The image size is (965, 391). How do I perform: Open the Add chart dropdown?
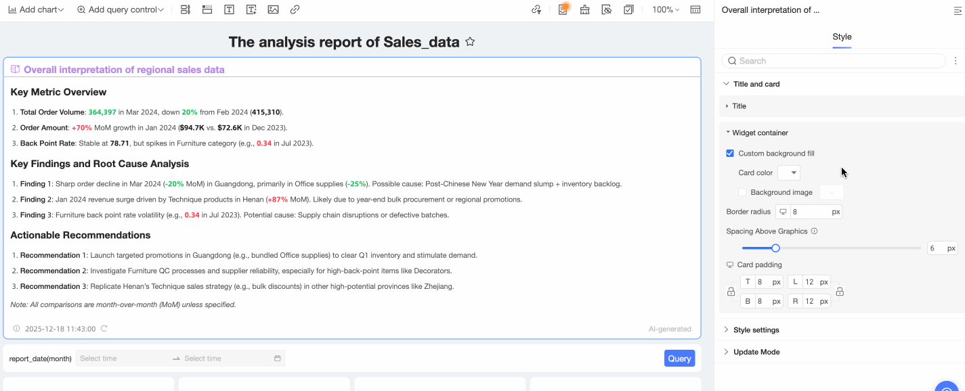(x=36, y=10)
